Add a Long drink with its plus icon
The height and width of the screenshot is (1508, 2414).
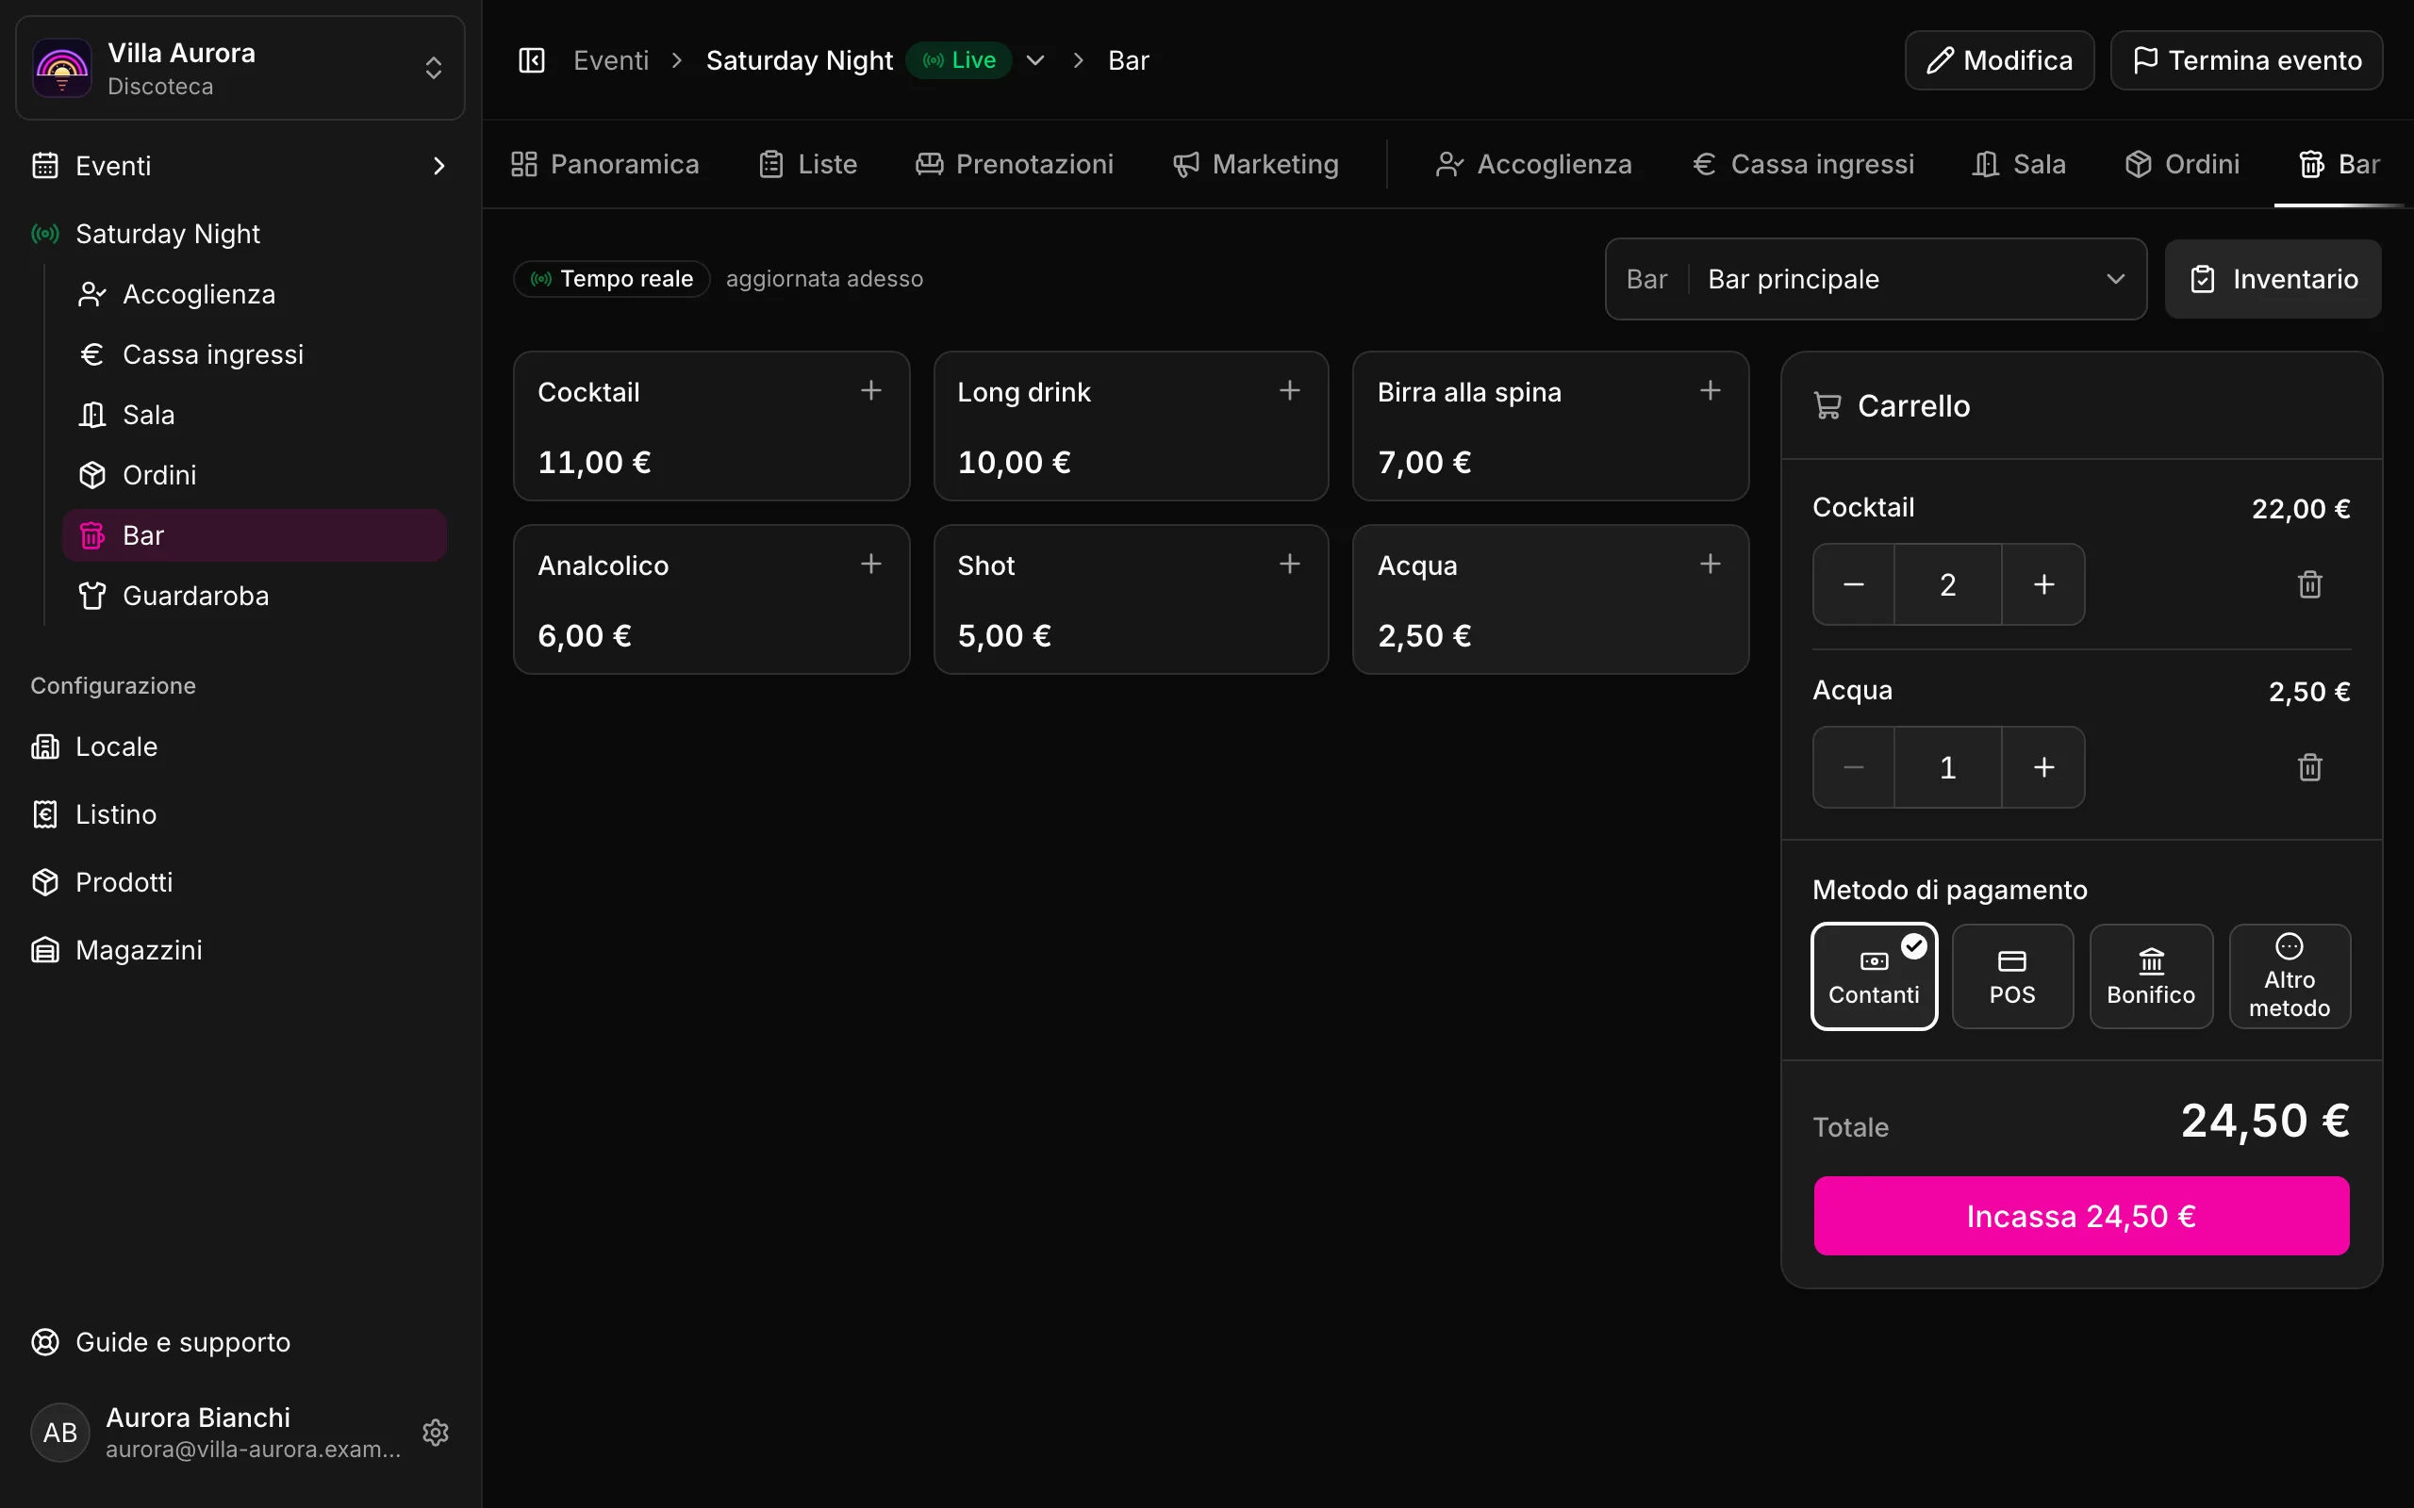pyautogui.click(x=1290, y=391)
